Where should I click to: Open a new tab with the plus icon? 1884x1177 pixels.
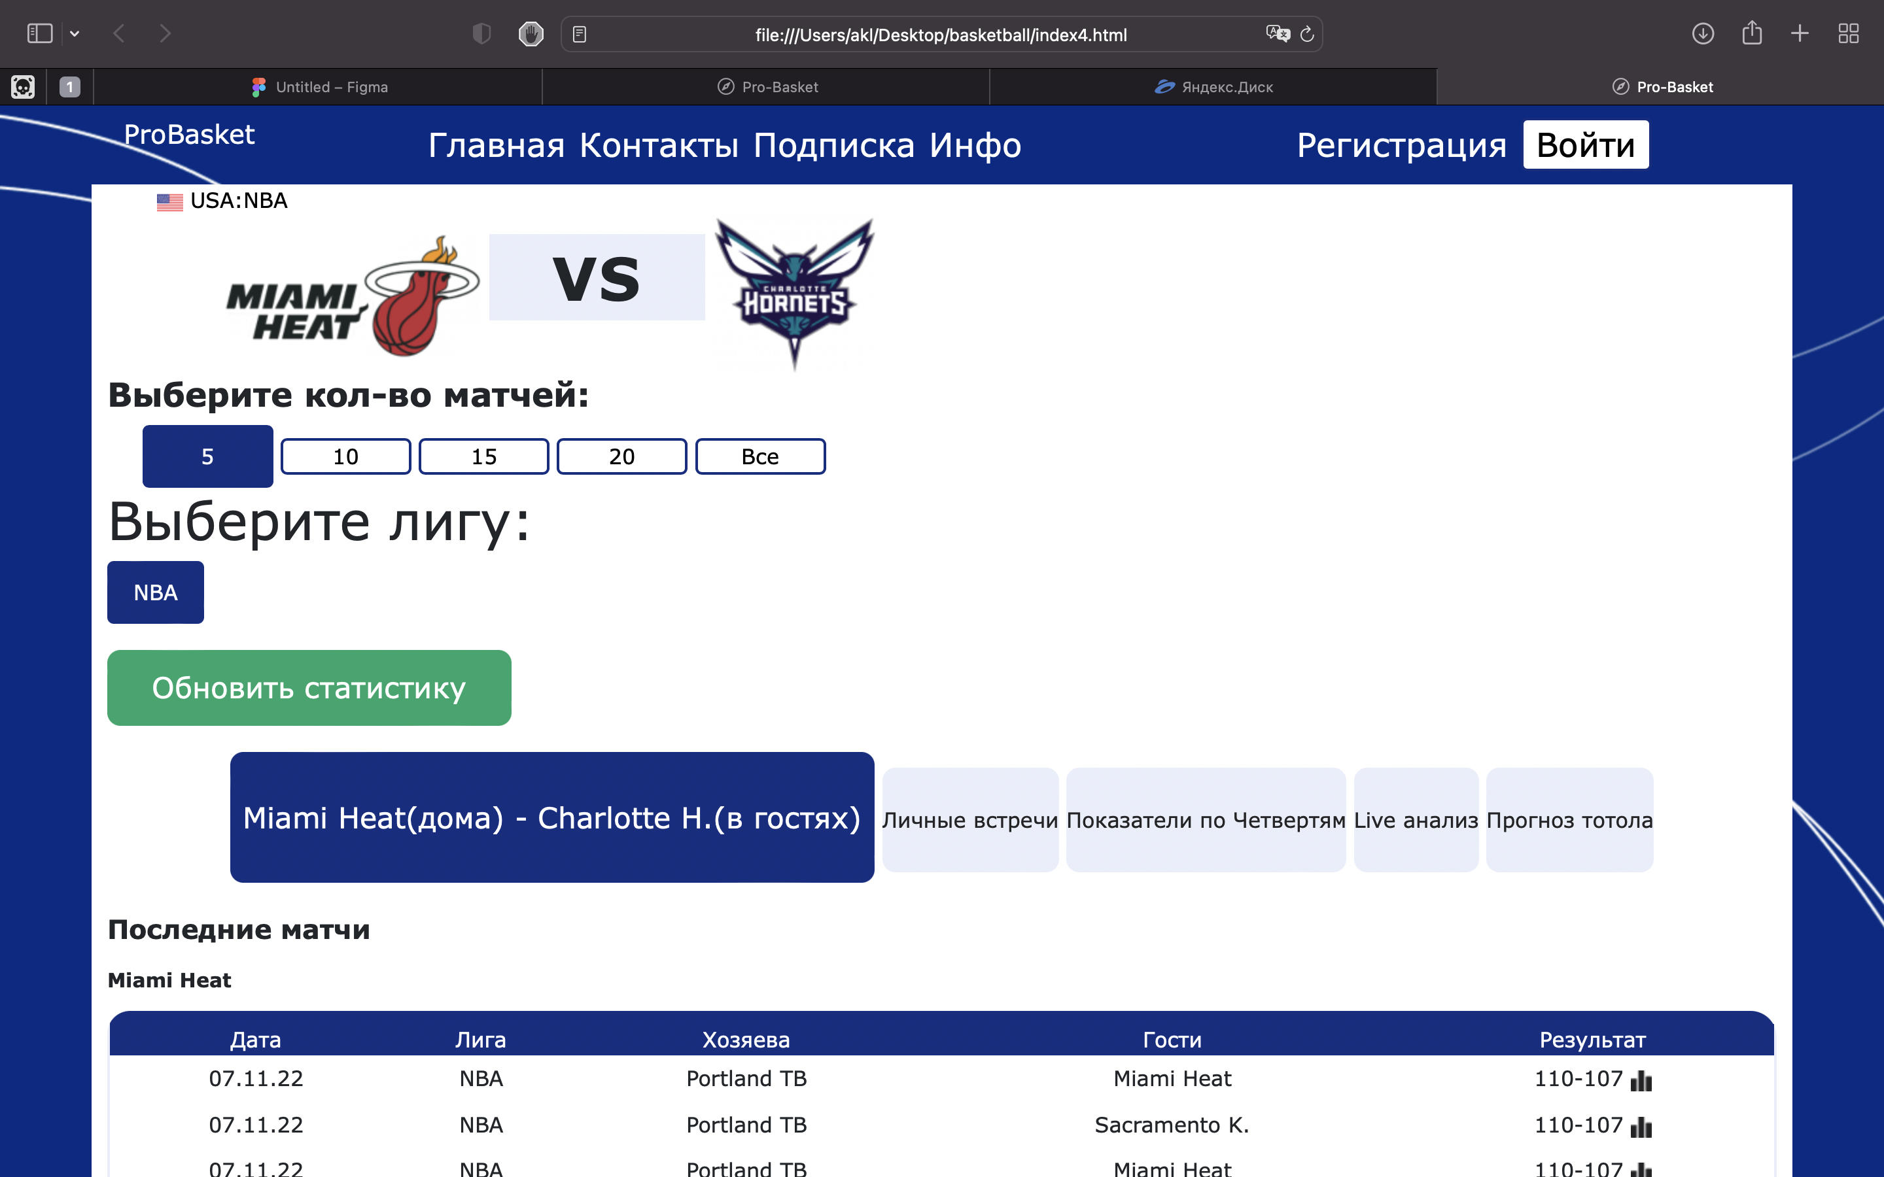1799,33
